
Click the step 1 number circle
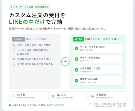click(x=77, y=48)
